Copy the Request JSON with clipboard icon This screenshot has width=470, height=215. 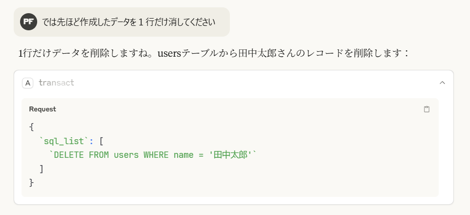(426, 109)
